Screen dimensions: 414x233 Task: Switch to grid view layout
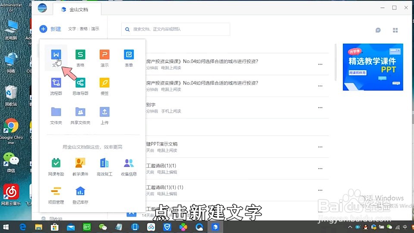(395, 30)
